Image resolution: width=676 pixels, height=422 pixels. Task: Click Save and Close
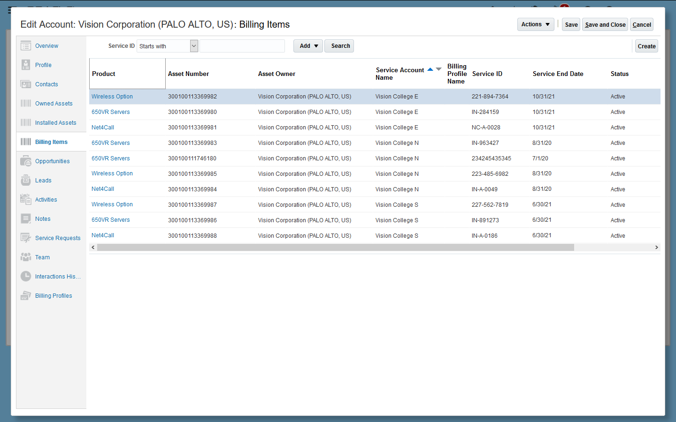click(x=605, y=24)
